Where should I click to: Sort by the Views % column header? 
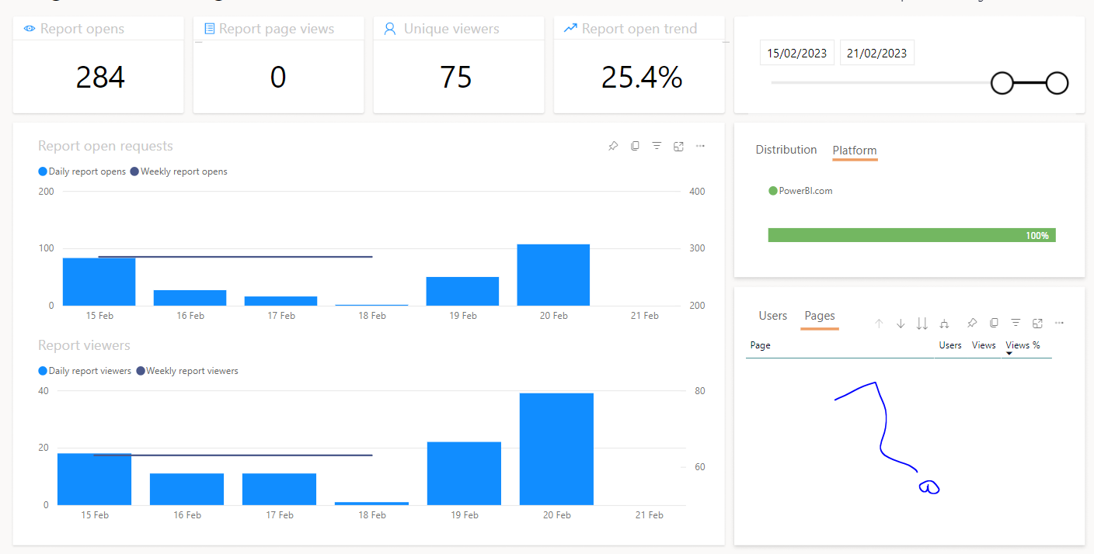click(1023, 345)
